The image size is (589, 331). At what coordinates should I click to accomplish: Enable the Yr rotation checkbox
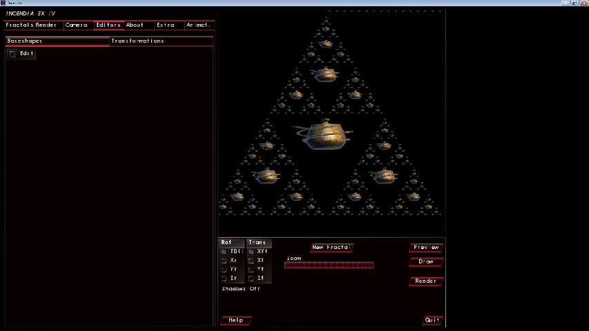pyautogui.click(x=224, y=270)
